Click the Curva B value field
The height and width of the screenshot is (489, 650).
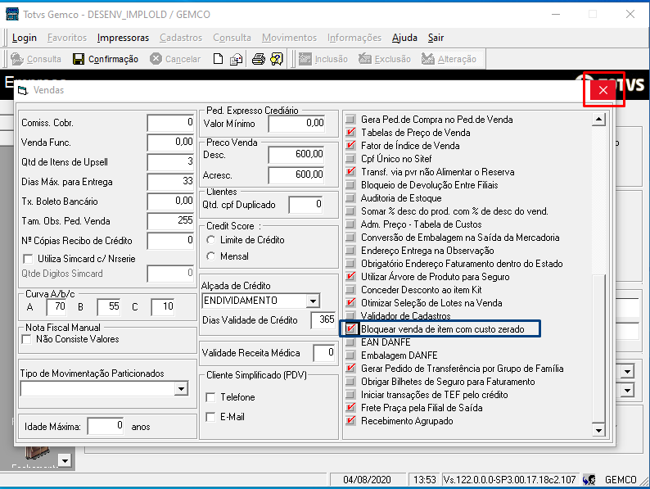[x=109, y=307]
